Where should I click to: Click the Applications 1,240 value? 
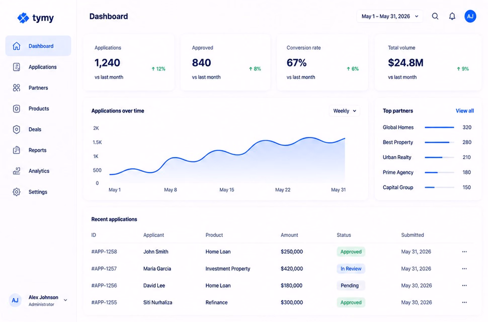tap(107, 63)
